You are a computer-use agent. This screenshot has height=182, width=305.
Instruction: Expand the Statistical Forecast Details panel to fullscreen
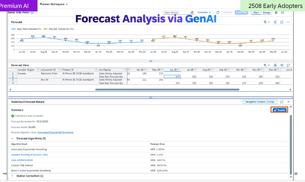[282, 102]
